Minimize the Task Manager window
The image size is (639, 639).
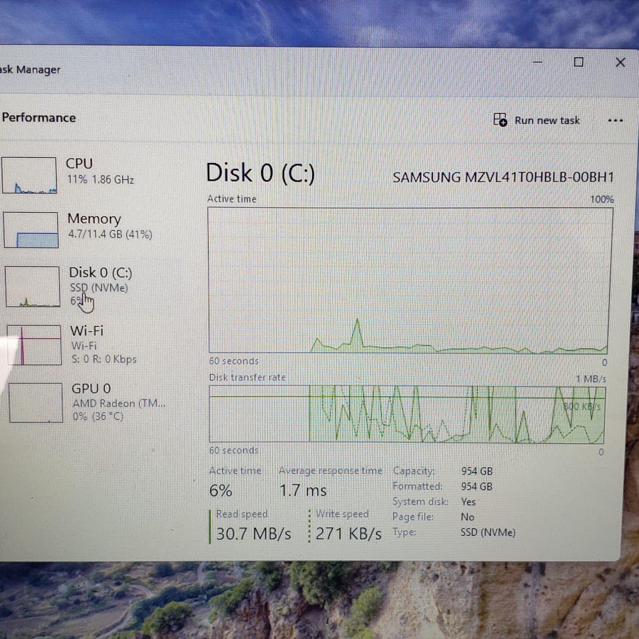(x=538, y=62)
